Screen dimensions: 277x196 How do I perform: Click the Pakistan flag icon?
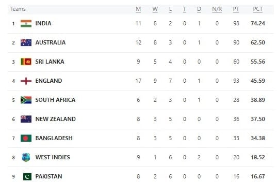click(27, 176)
